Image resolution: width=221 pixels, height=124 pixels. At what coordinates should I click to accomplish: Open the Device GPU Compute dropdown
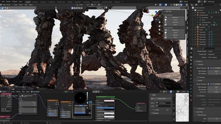[x=214, y=58]
